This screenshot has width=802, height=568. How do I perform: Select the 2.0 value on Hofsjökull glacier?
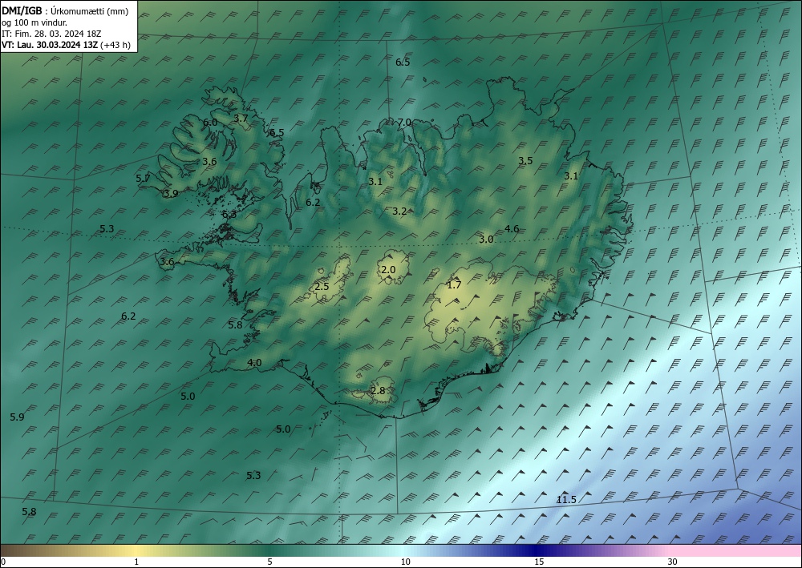tap(389, 270)
